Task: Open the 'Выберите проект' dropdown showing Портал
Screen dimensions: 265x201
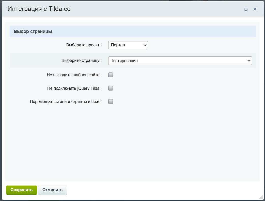Action: (x=128, y=45)
